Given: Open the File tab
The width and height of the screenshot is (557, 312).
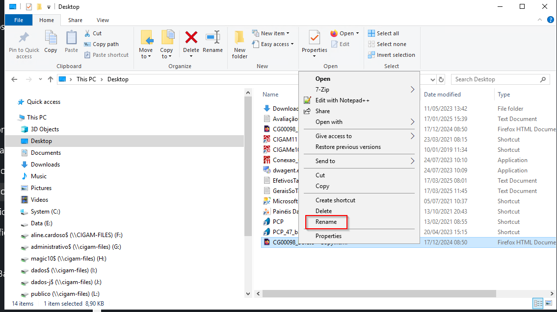Looking at the screenshot, I should pyautogui.click(x=19, y=20).
